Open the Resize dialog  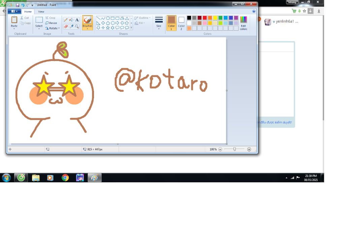[51, 23]
